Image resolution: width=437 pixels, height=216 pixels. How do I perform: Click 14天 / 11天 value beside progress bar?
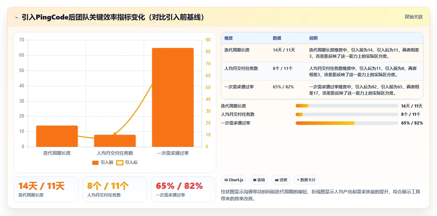[x=412, y=106]
